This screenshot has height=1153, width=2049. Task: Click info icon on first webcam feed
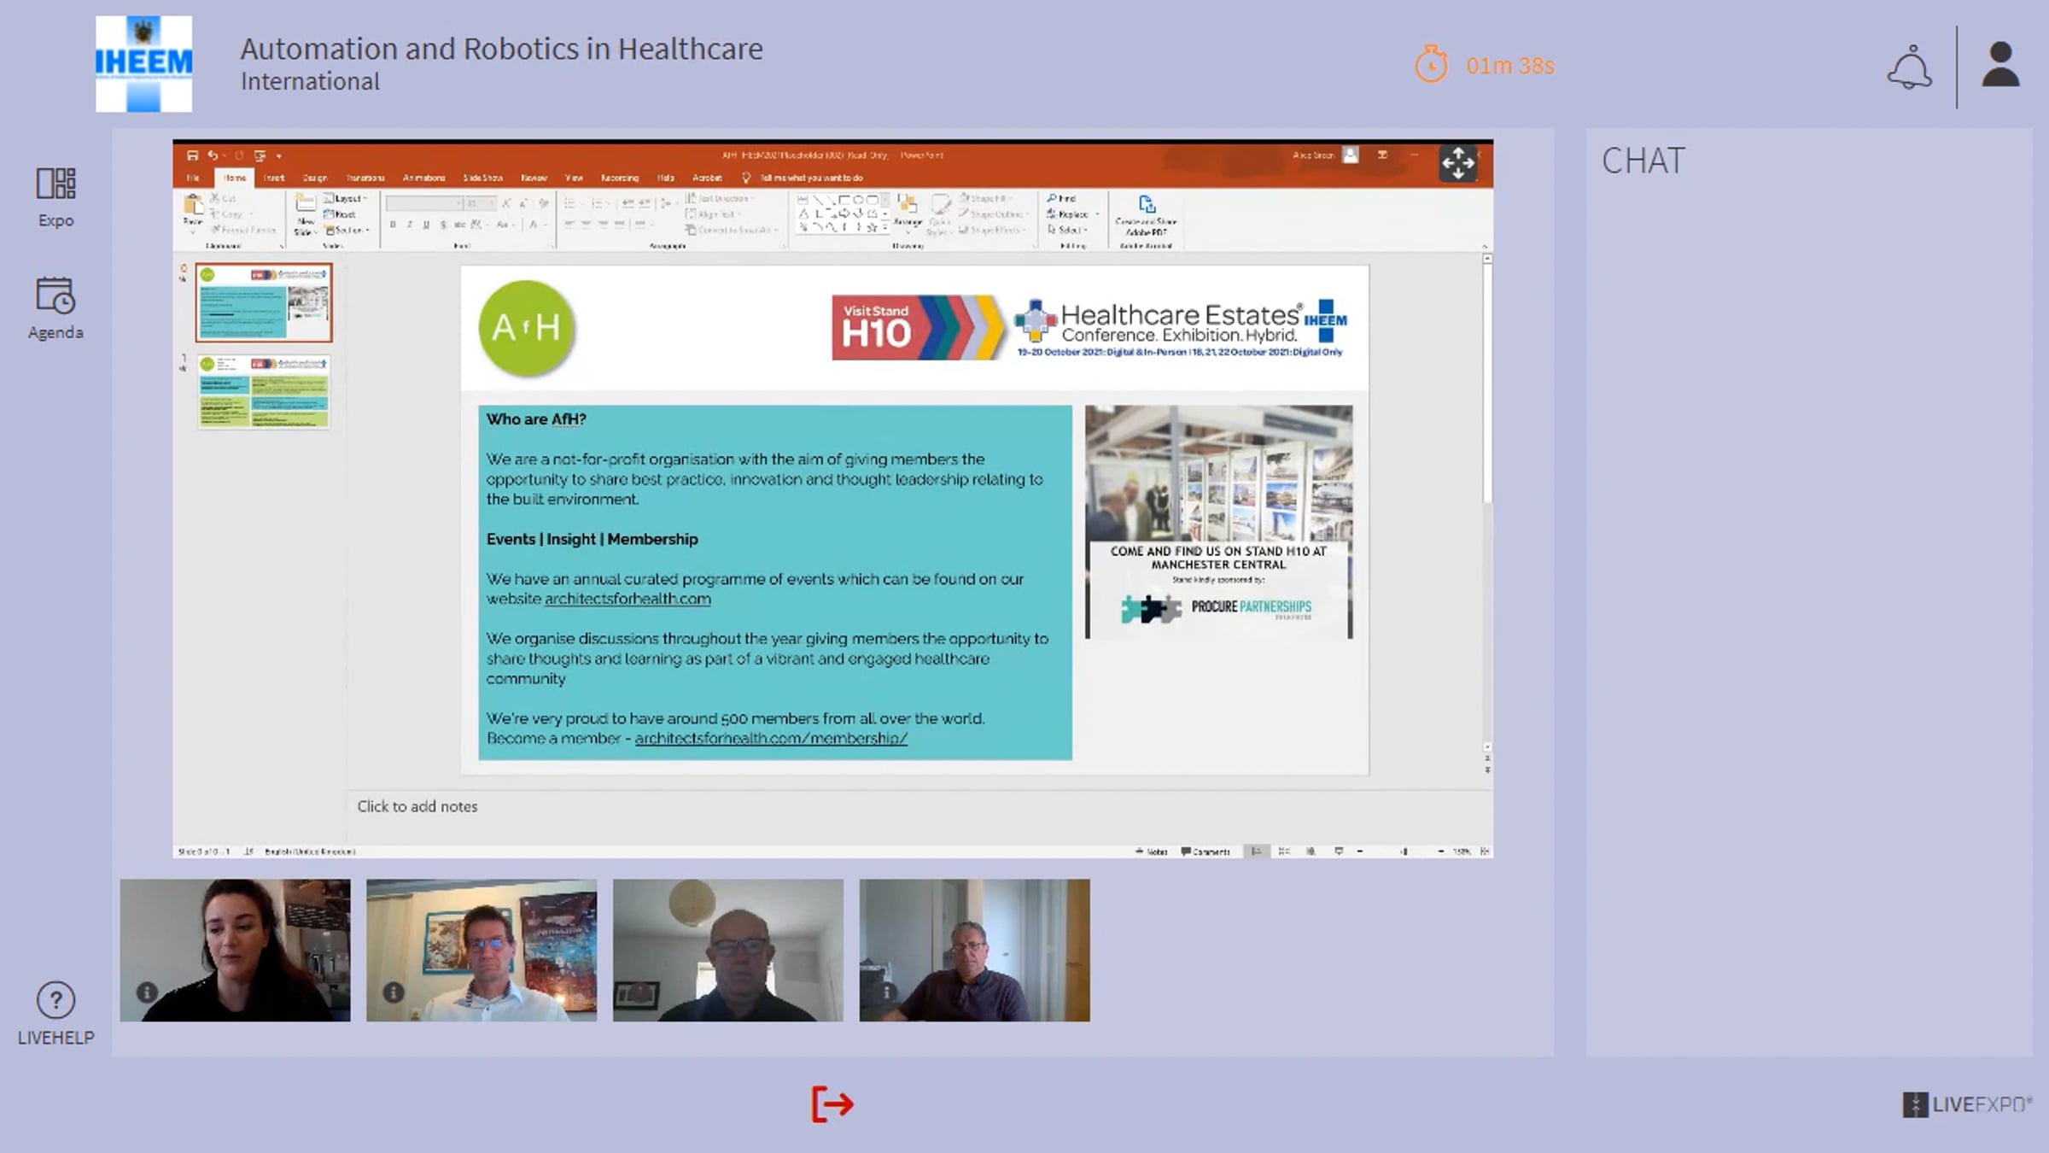[x=147, y=992]
